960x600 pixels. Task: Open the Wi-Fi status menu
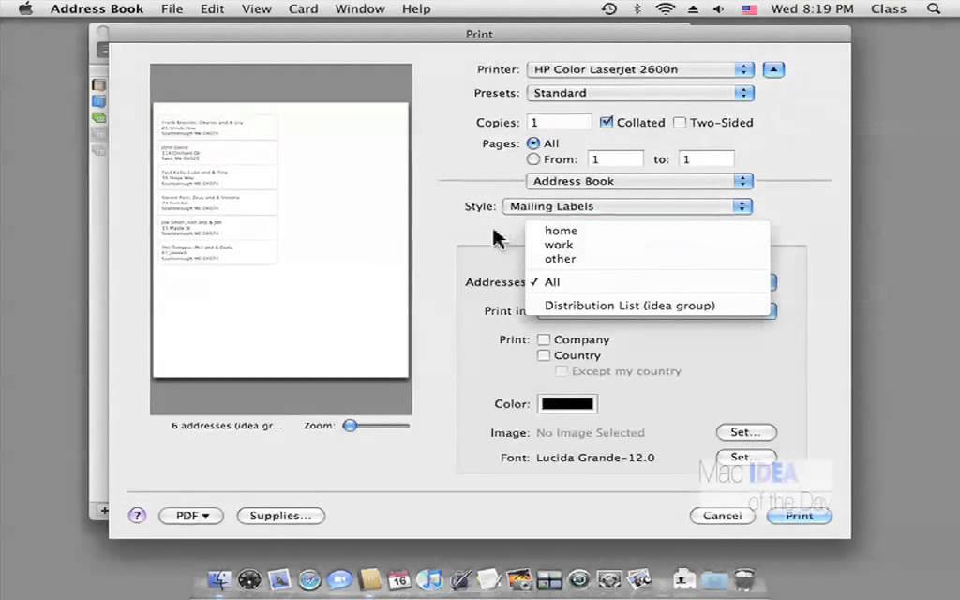[665, 8]
